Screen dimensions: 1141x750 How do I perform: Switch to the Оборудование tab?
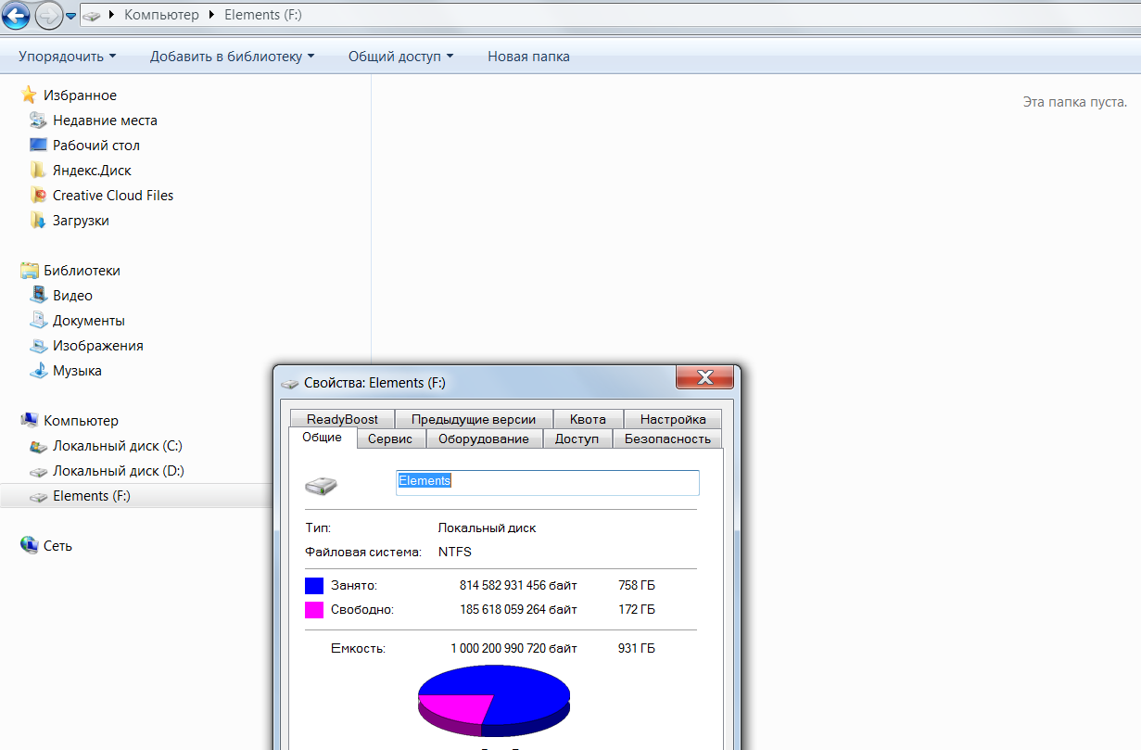click(484, 439)
